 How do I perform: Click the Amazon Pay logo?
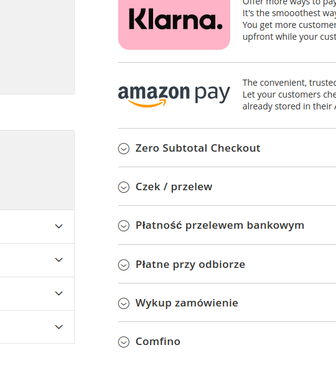click(174, 95)
